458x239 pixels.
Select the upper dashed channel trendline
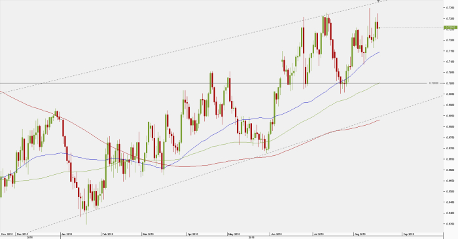click(x=204, y=44)
